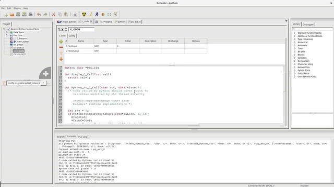Open the Help menu
This screenshot has width=334, height=187.
tap(26, 8)
